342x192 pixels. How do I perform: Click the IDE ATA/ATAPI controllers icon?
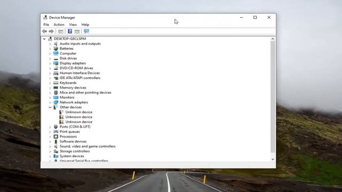[56, 78]
